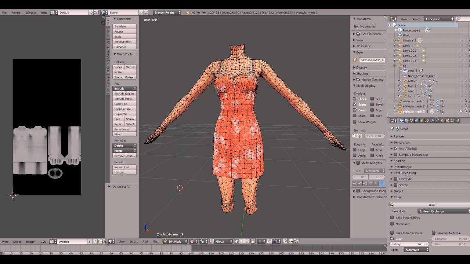Open the All Scenes outliner dropdown
Screen dimensions: 470x264
pos(439,19)
